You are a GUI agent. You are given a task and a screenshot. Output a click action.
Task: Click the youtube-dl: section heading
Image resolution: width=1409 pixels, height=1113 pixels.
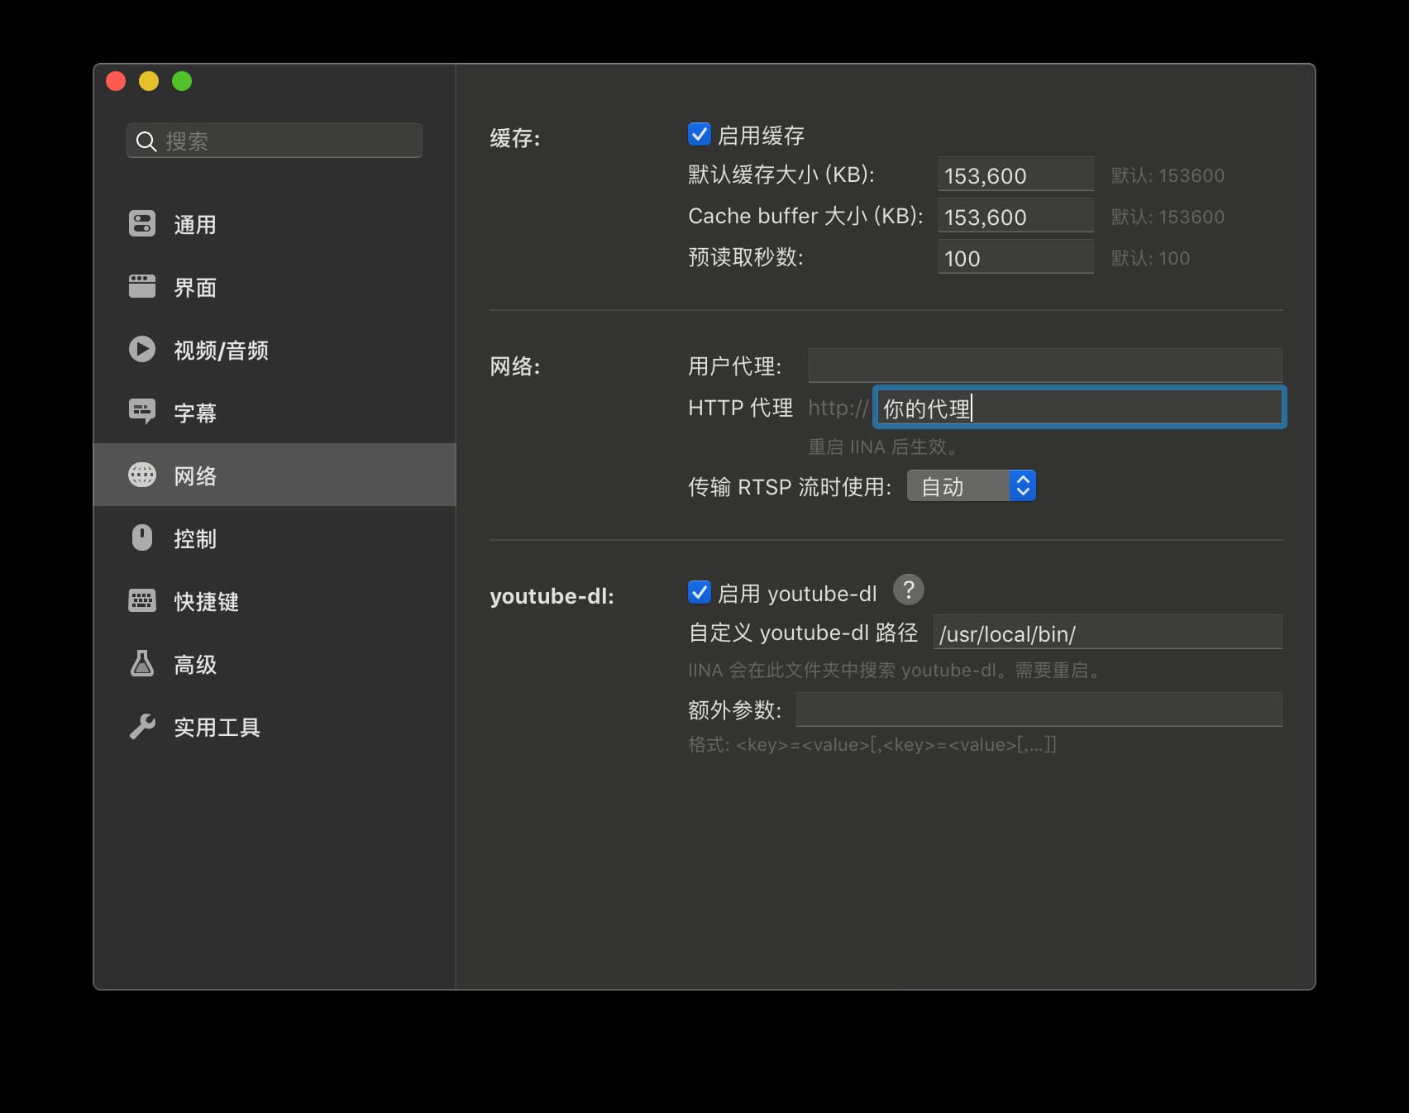click(x=552, y=596)
